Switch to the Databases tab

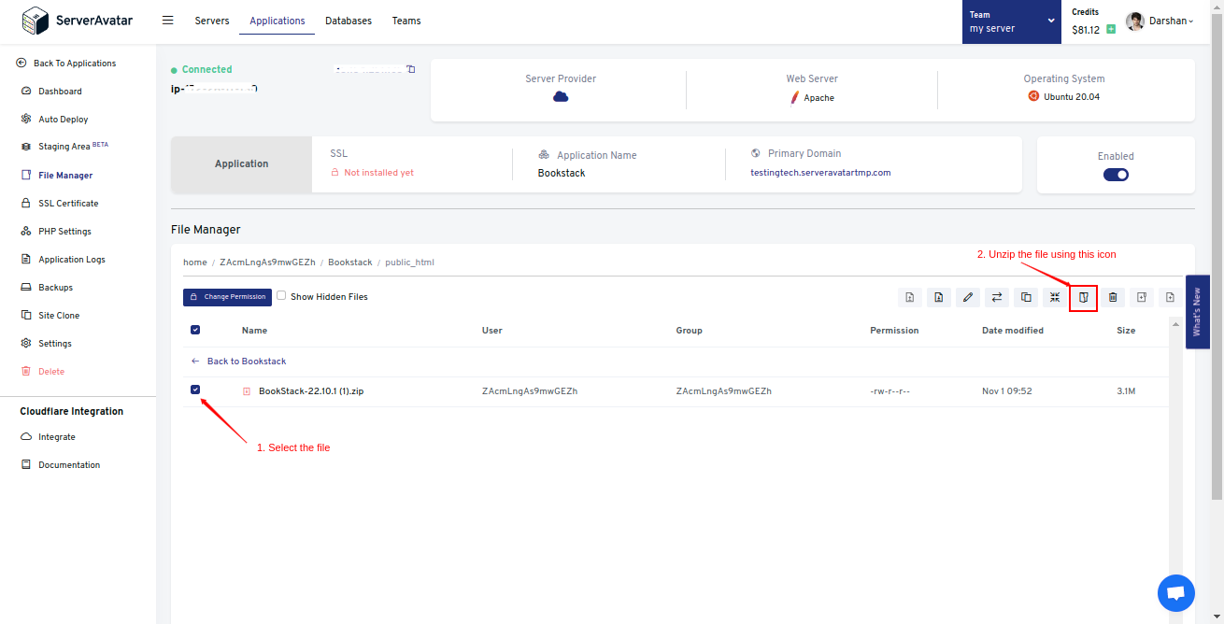tap(348, 21)
